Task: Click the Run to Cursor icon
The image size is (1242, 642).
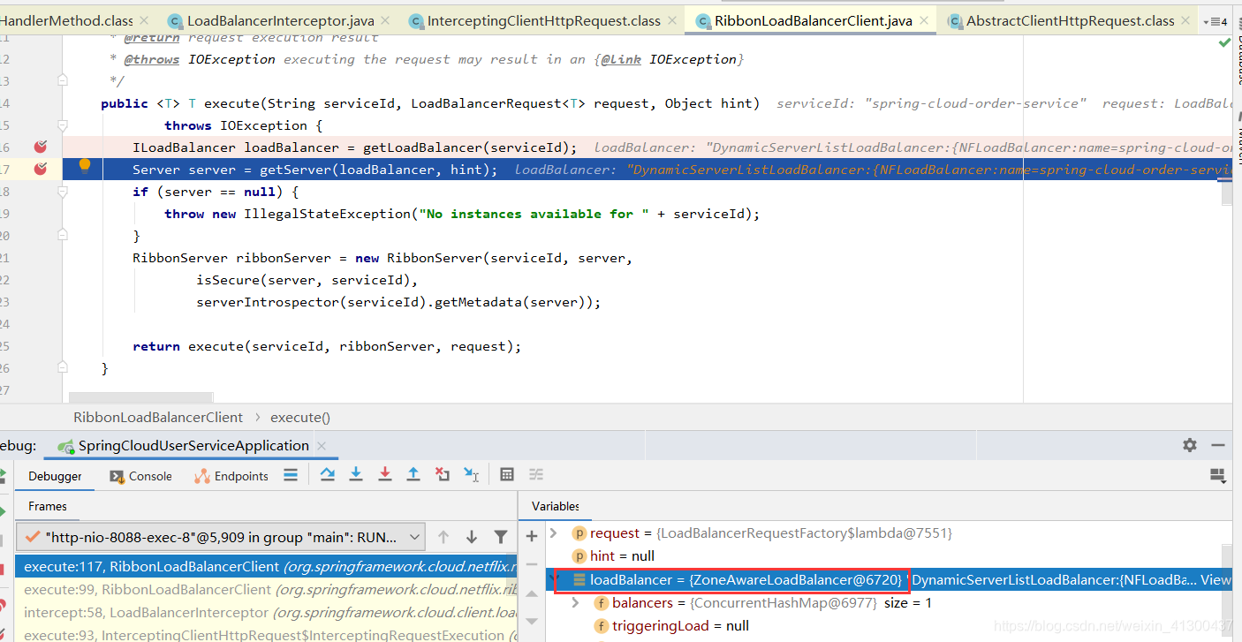Action: point(472,475)
